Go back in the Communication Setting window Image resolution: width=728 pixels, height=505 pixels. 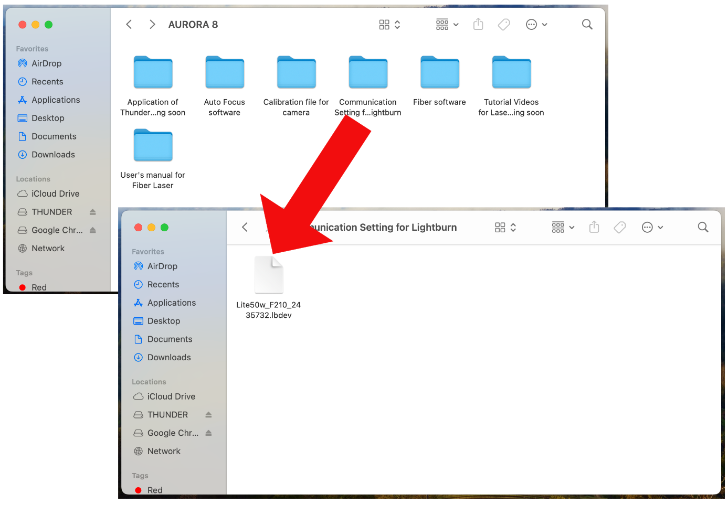pos(245,227)
